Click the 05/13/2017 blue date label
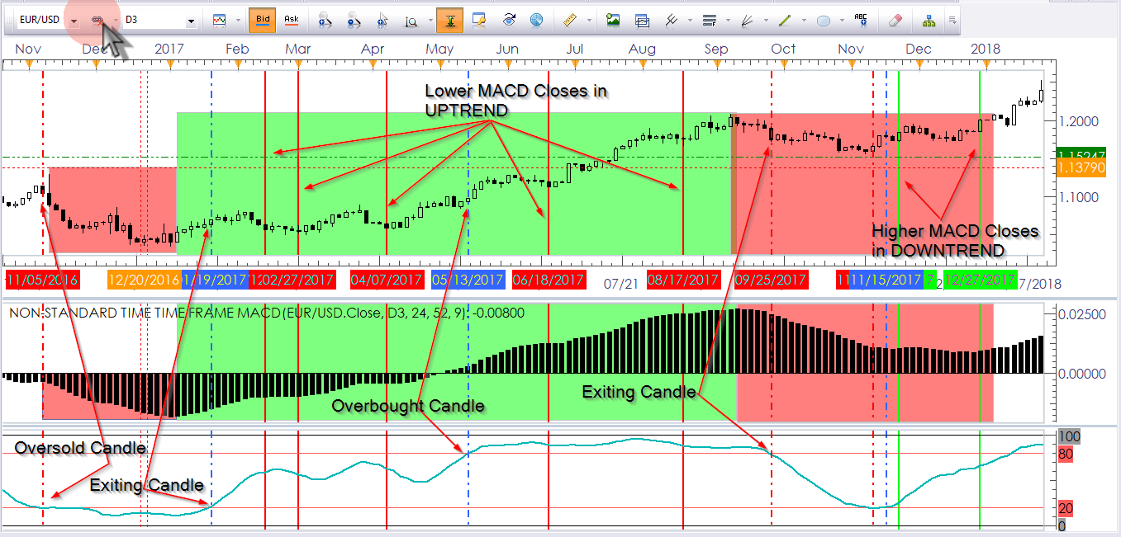Screen dimensions: 1121x537 coord(468,280)
